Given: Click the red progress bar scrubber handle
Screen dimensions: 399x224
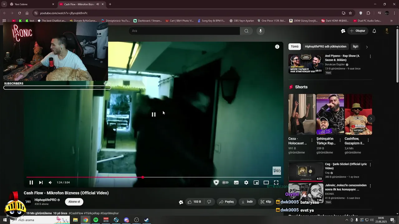Looking at the screenshot, I should (143, 177).
